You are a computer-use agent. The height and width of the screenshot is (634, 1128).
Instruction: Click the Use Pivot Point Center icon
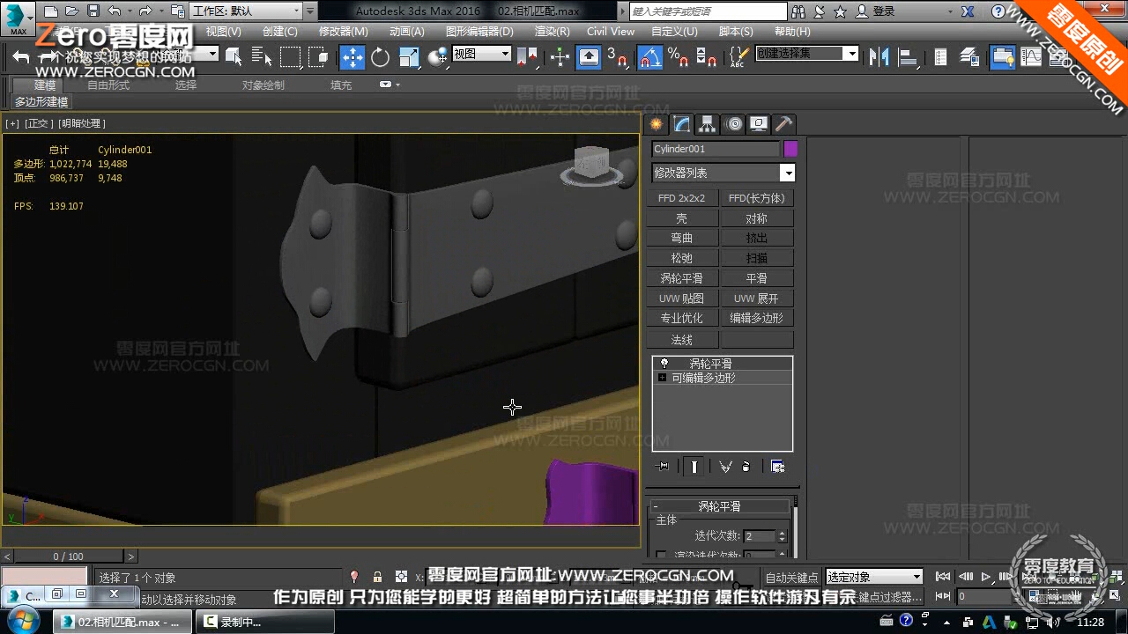527,57
